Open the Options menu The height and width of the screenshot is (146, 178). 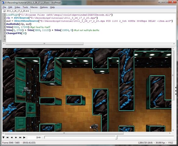pyautogui.click(x=44, y=7)
